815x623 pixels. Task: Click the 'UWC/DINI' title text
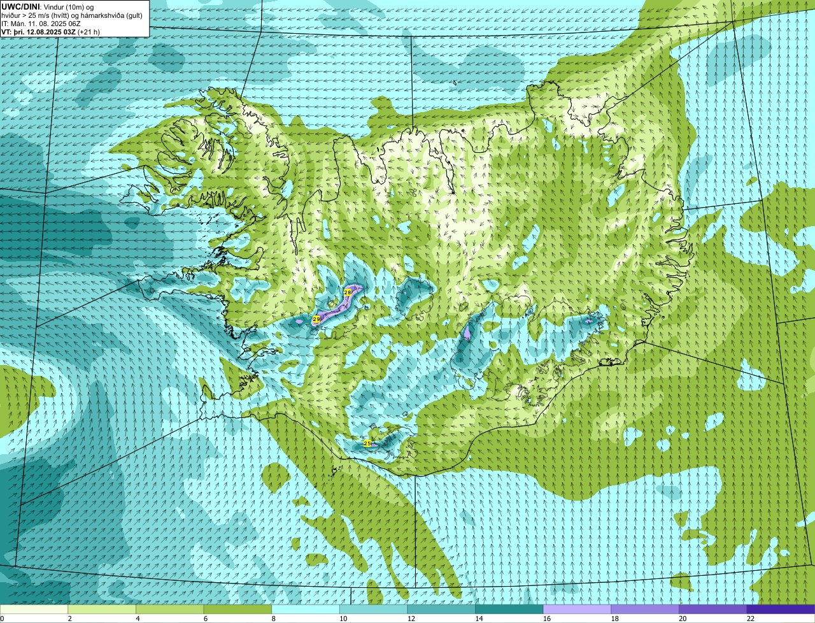point(20,6)
